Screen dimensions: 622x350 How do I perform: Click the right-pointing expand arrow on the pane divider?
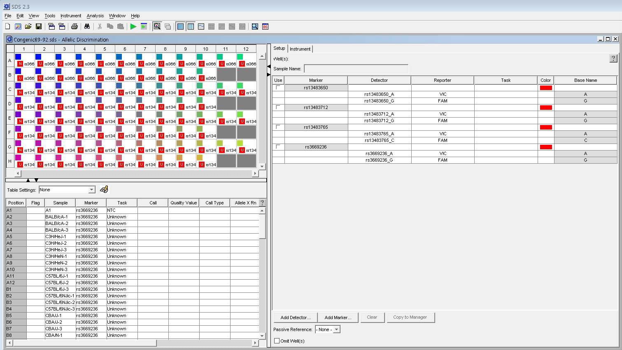coord(269,74)
